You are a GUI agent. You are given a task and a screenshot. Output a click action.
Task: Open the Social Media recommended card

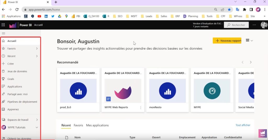[245, 90]
